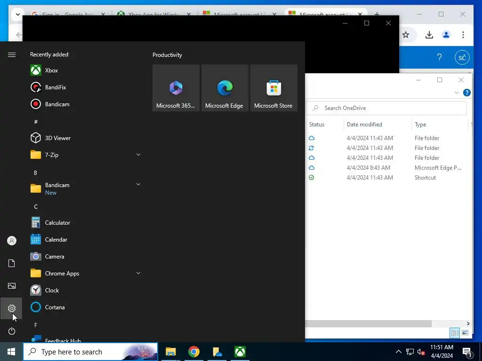
Task: Click the Search OneDrive field
Action: pyautogui.click(x=386, y=108)
